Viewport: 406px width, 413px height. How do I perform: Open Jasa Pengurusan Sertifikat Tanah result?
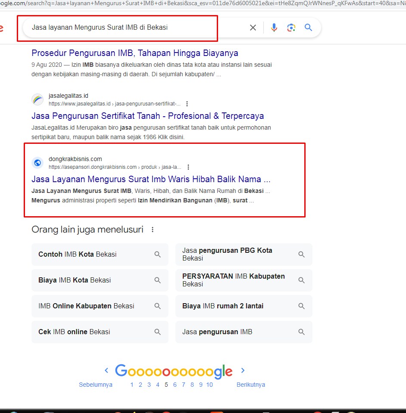point(147,116)
